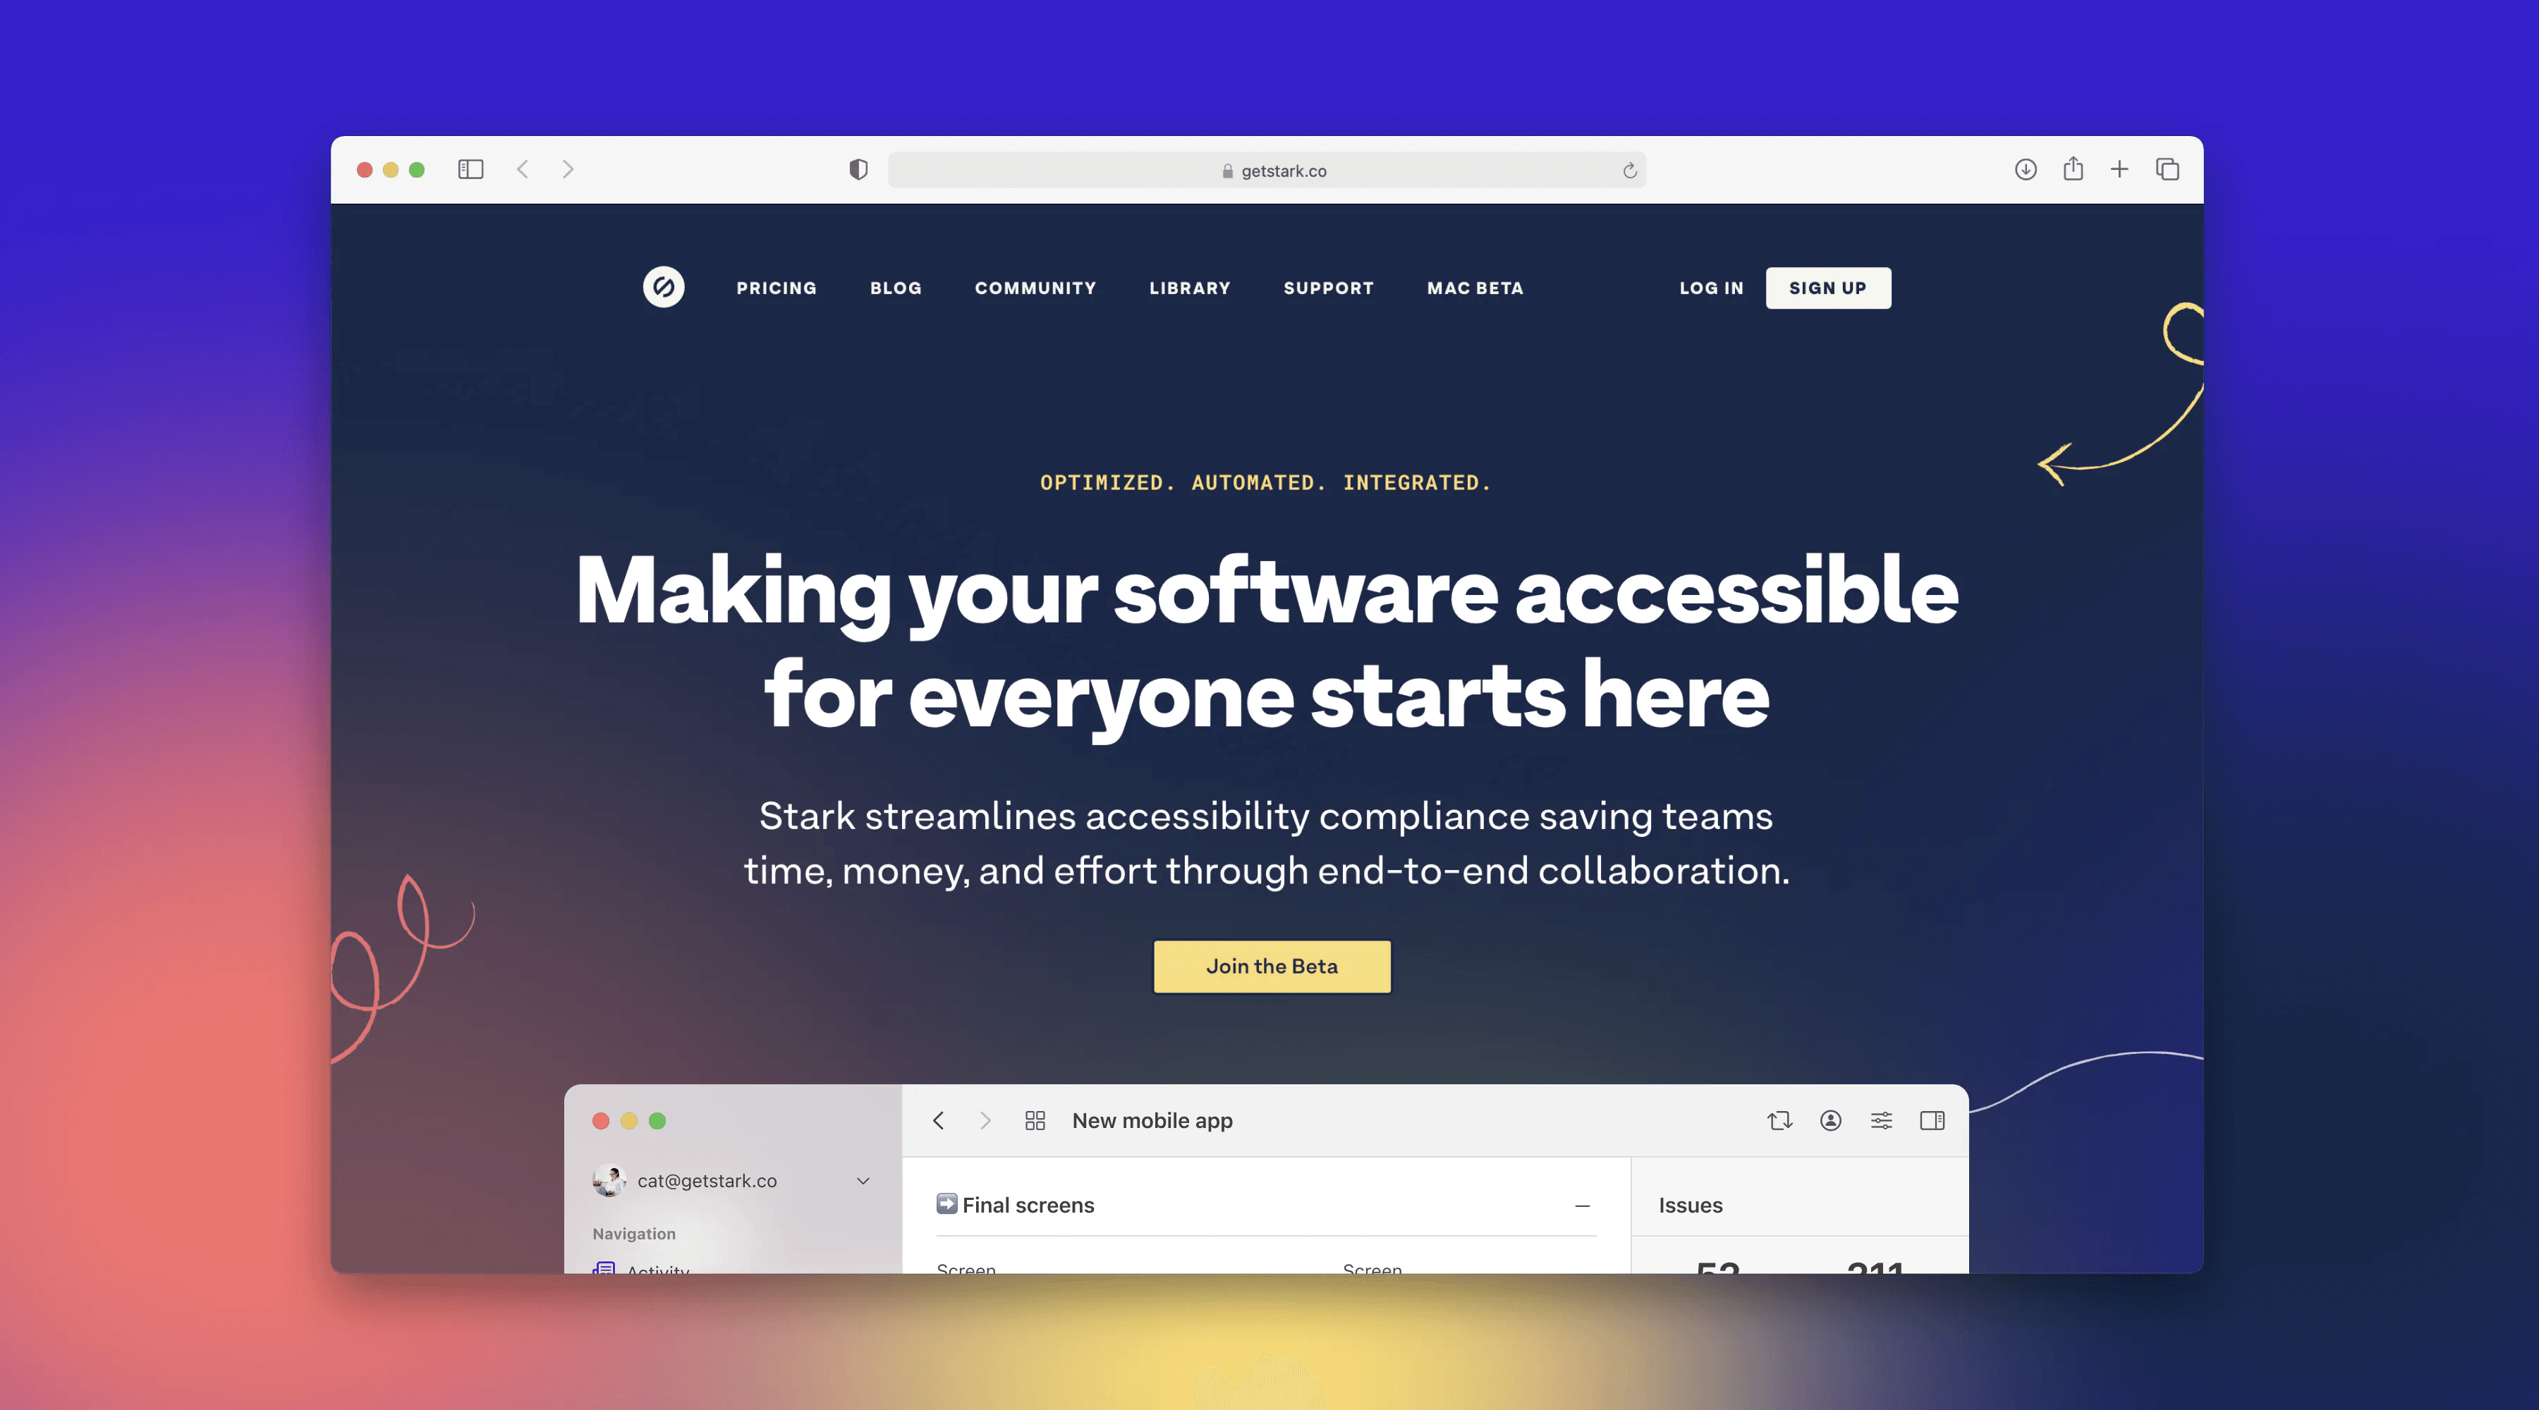The height and width of the screenshot is (1410, 2539).
Task: Click the sidebar toggle icon in browser
Action: (469, 168)
